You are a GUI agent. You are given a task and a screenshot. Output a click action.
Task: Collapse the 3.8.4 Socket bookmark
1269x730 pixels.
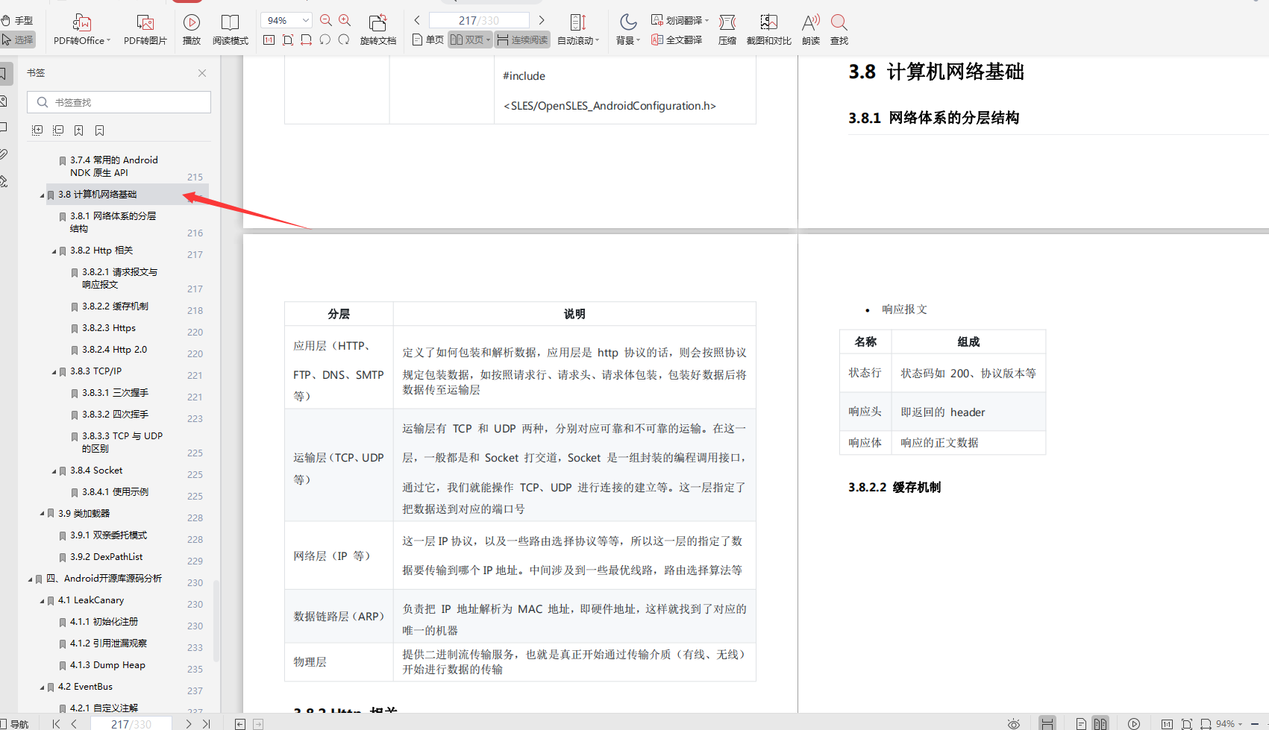pyautogui.click(x=54, y=471)
